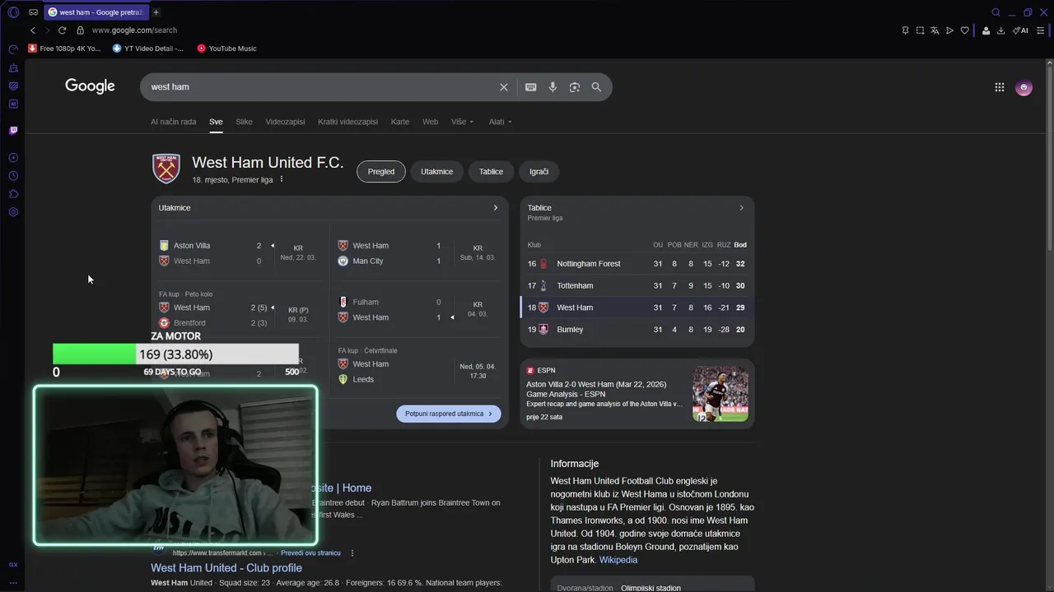Open Easy Setup sliders icon

pos(1041,30)
